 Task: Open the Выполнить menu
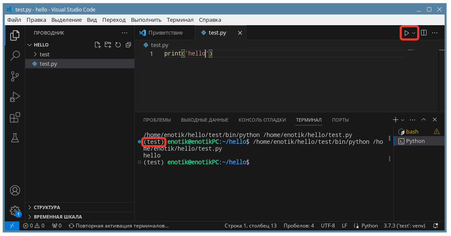pos(146,20)
